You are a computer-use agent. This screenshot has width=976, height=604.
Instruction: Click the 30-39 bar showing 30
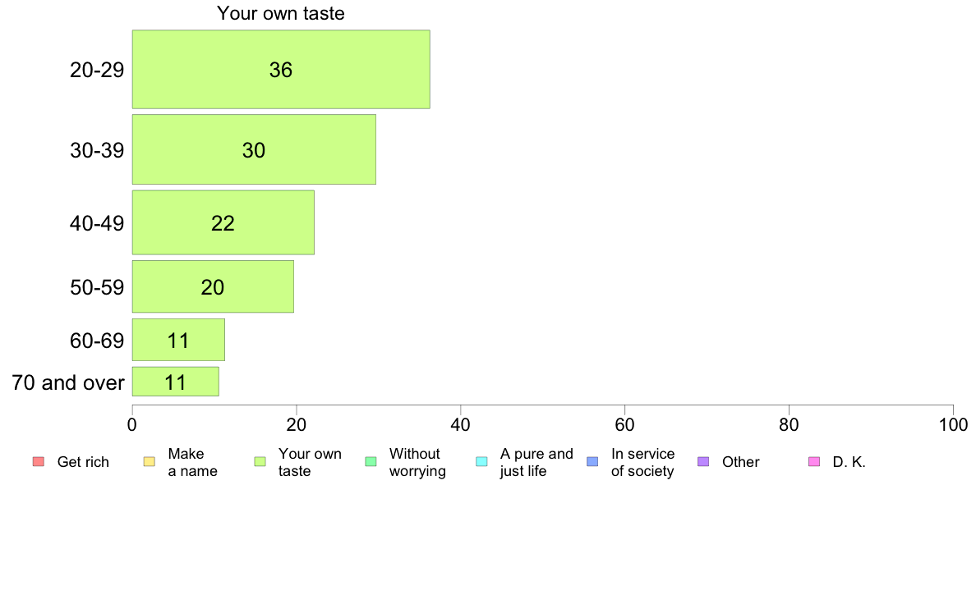pos(254,149)
